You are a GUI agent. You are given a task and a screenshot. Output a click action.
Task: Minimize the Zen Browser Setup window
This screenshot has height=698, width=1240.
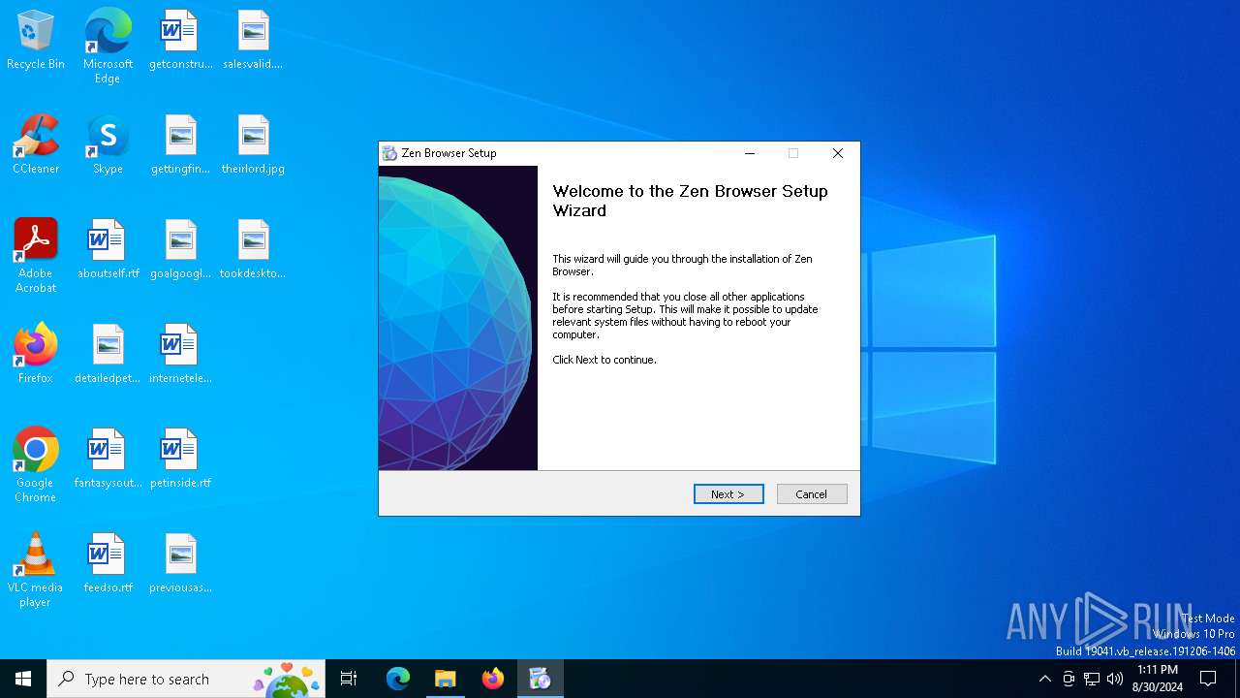click(750, 153)
